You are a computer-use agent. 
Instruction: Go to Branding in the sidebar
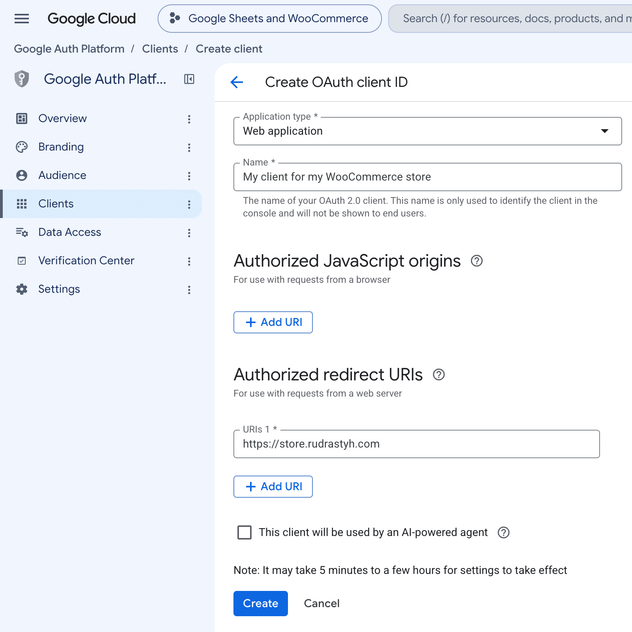click(61, 147)
